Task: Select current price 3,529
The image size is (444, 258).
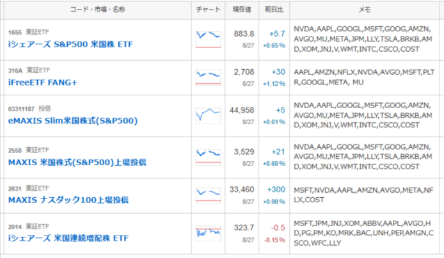Action: pos(244,152)
